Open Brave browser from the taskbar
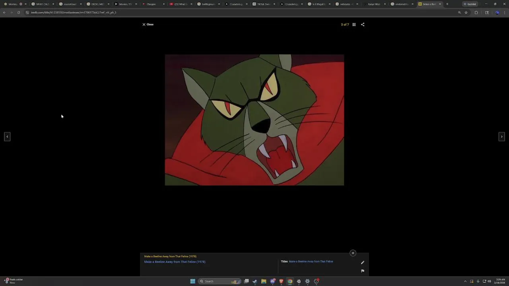Viewport: 509px width, 286px height. [x=281, y=281]
